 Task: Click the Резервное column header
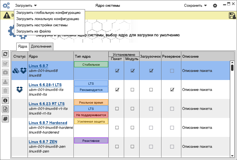tap(171, 56)
